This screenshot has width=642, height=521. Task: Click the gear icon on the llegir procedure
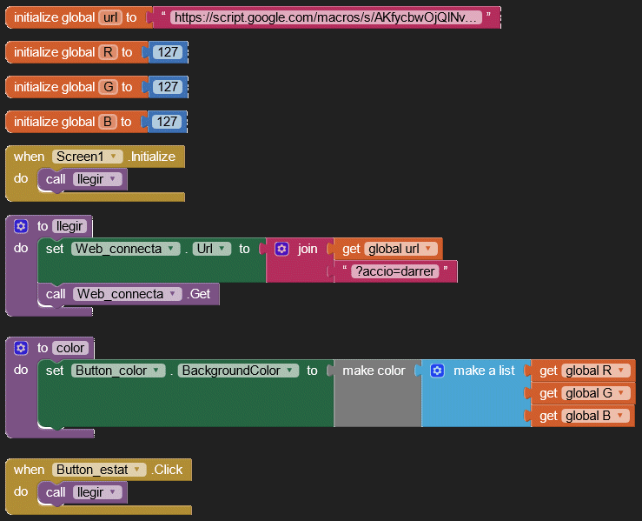coord(22,226)
